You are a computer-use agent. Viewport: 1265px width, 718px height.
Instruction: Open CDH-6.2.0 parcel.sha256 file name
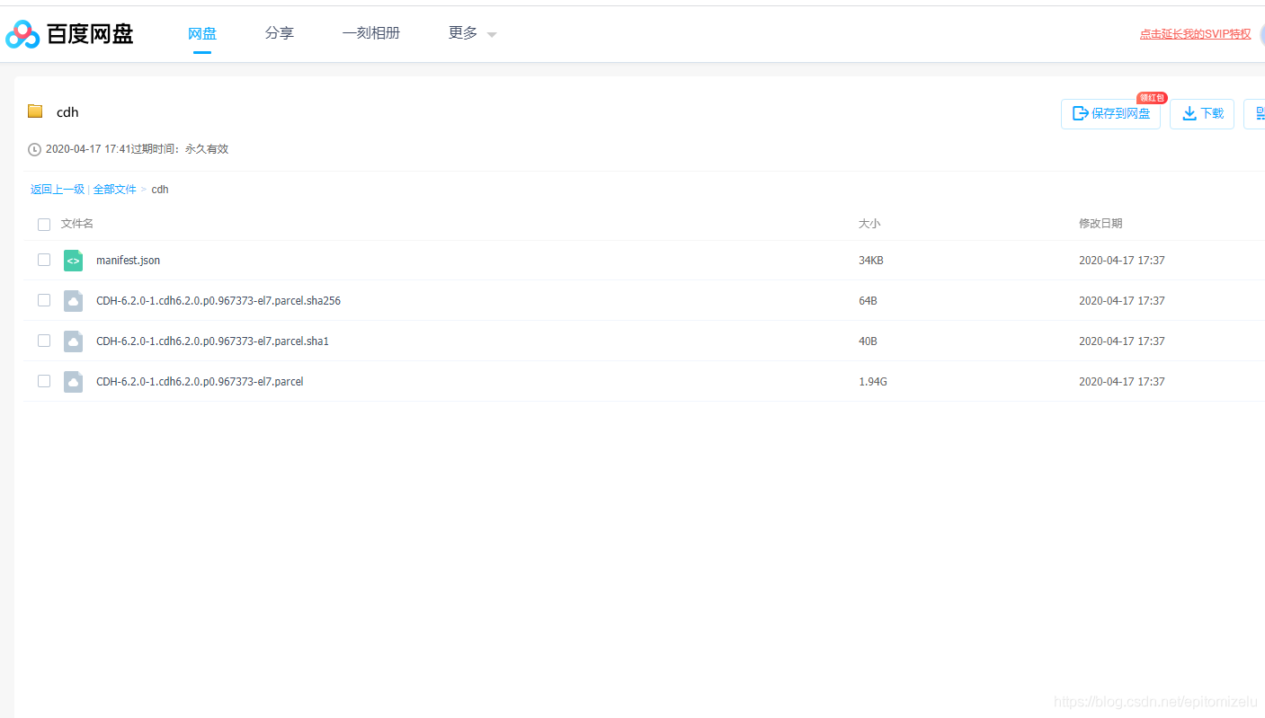218,301
